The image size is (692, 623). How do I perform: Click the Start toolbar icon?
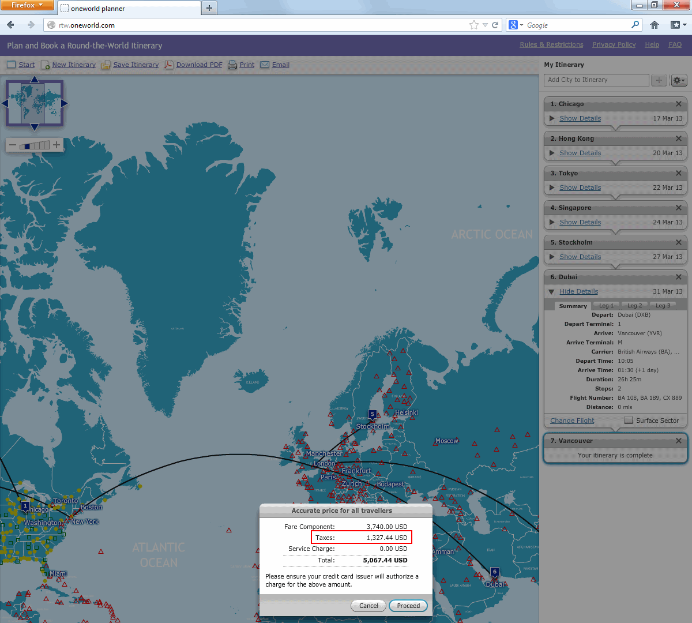(x=11, y=65)
